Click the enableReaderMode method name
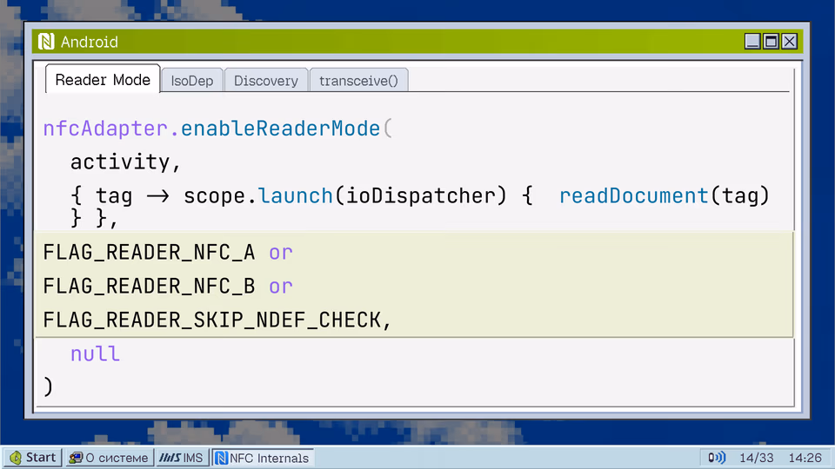 280,129
